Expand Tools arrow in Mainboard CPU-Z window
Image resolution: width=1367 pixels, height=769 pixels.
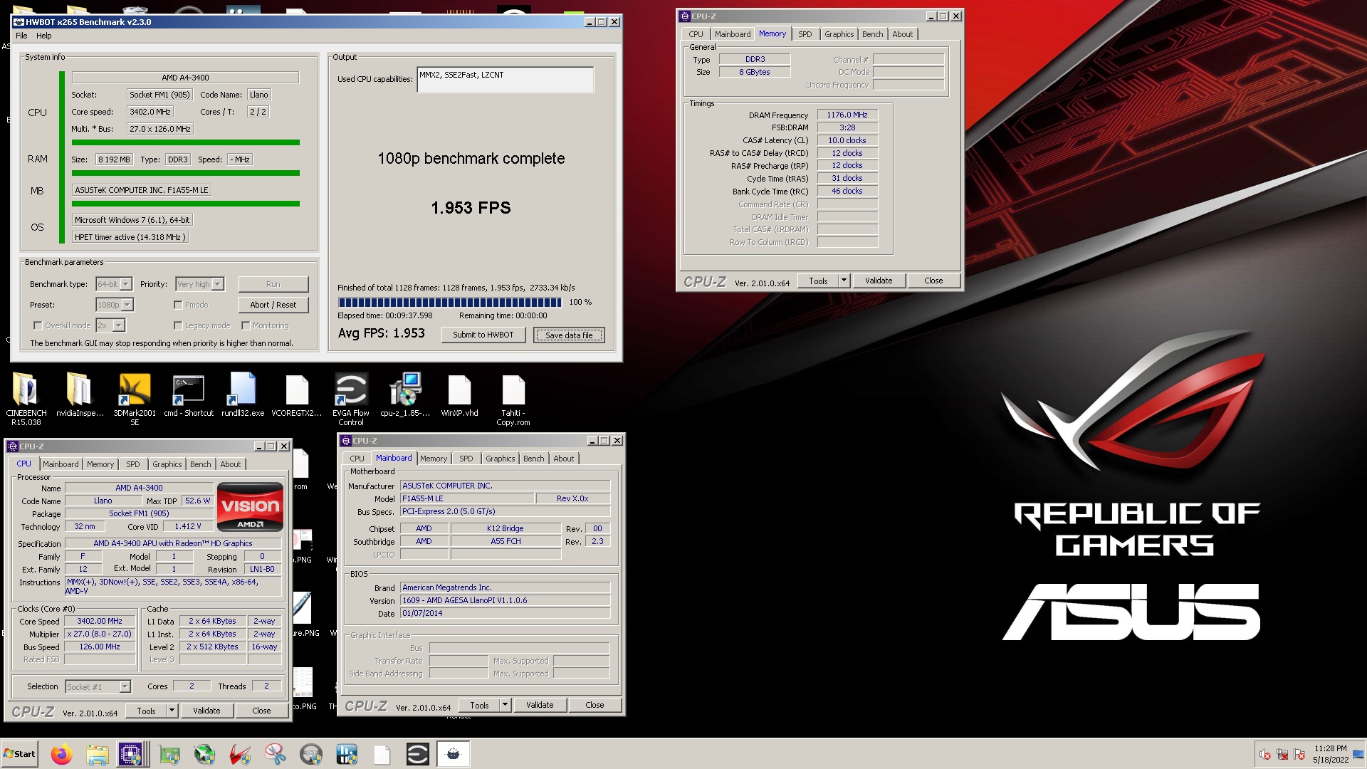505,705
